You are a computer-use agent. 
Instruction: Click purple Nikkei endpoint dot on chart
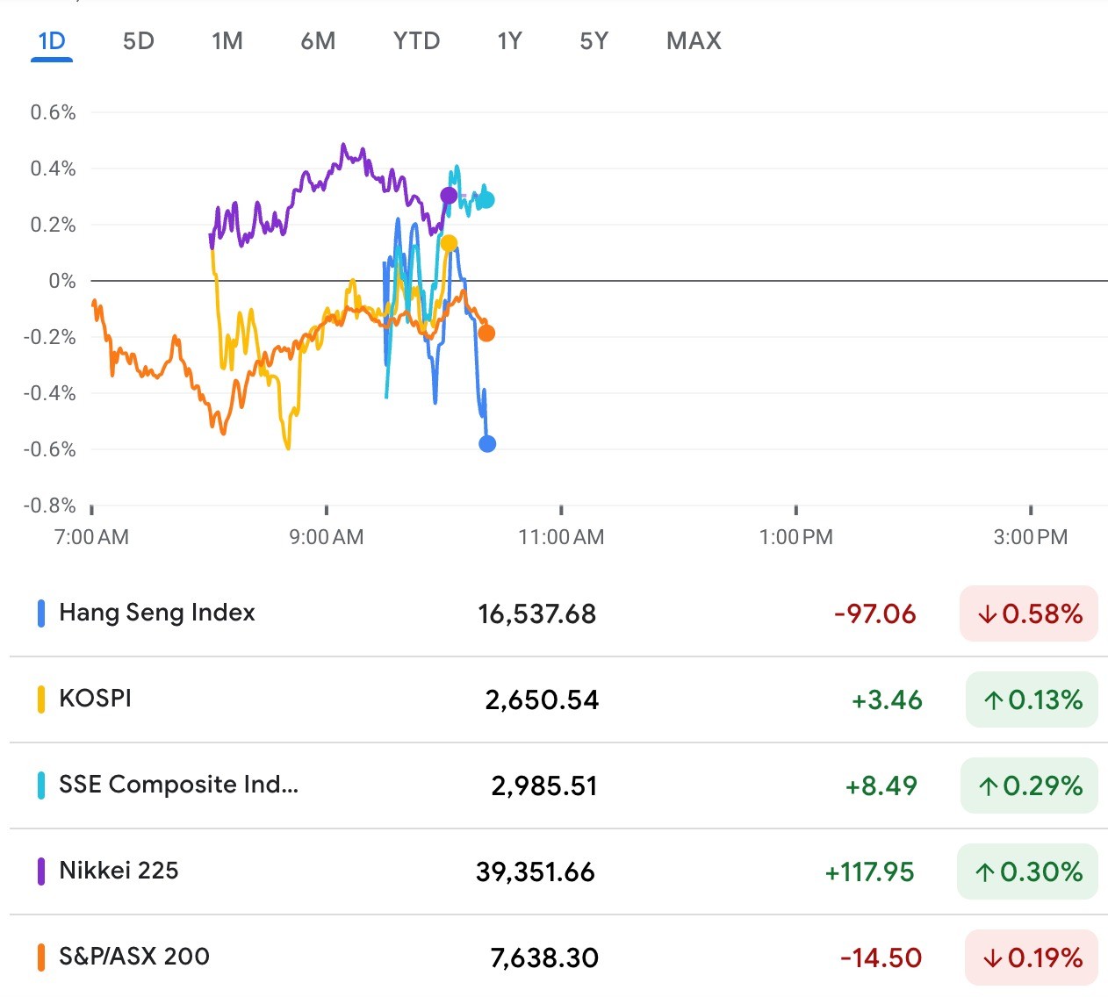pos(449,196)
